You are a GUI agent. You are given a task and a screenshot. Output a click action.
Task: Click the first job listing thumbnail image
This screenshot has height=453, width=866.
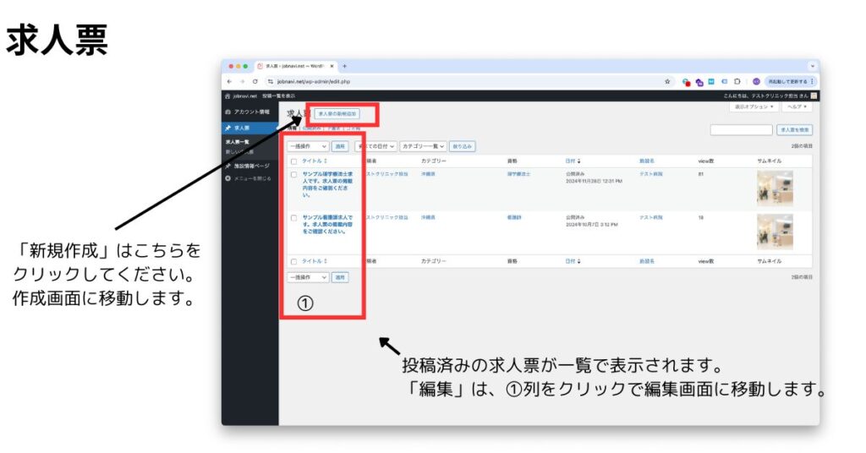coord(775,188)
